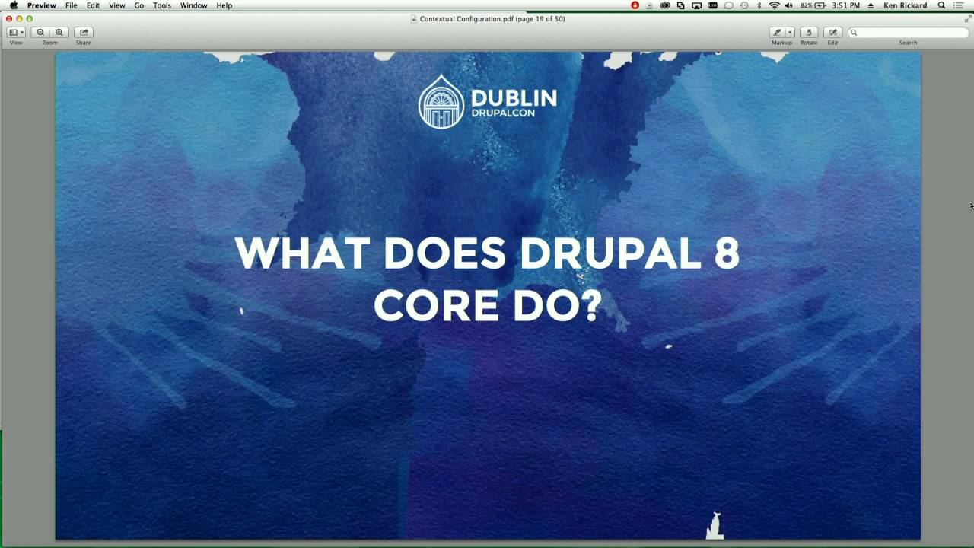Select the Markup pen tool
Image resolution: width=974 pixels, height=548 pixels.
[x=777, y=32]
